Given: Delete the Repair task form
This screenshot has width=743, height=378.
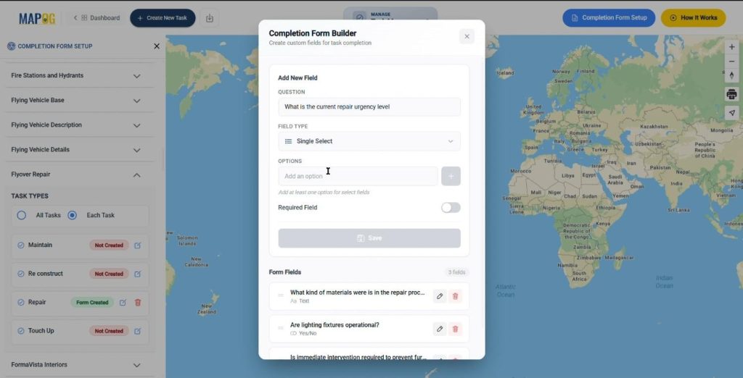Looking at the screenshot, I should click(x=138, y=302).
